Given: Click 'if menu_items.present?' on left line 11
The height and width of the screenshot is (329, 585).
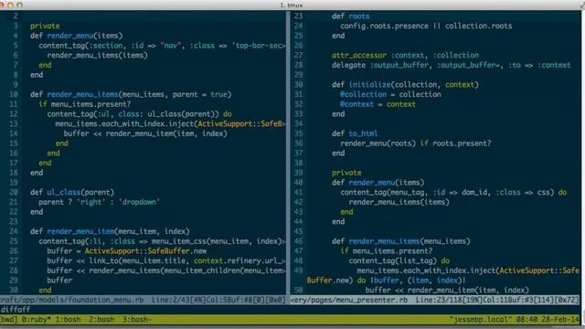Looking at the screenshot, I should 85,104.
